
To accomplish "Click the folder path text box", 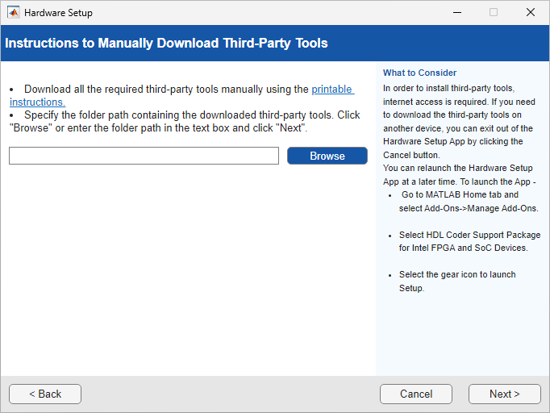I will 144,156.
